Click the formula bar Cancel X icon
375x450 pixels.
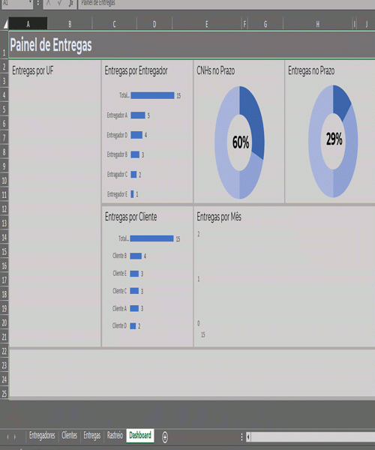click(48, 3)
